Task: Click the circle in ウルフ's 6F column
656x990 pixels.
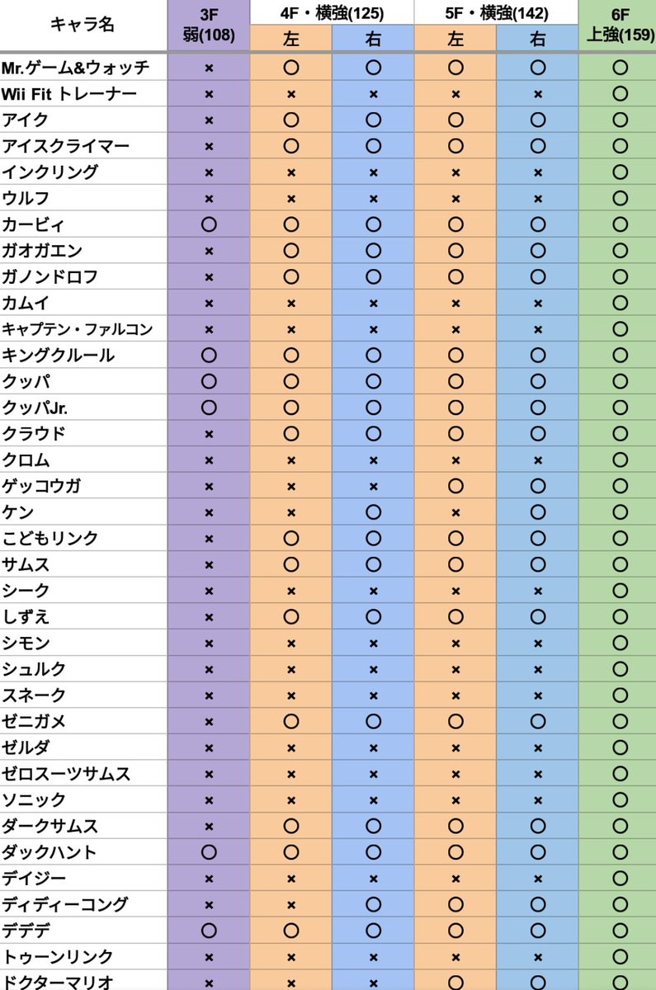Action: (x=621, y=199)
